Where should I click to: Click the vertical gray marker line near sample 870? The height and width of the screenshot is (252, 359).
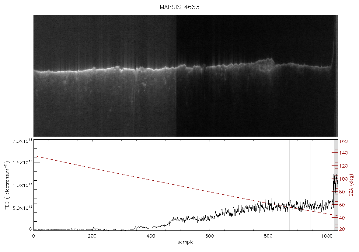point(289,185)
